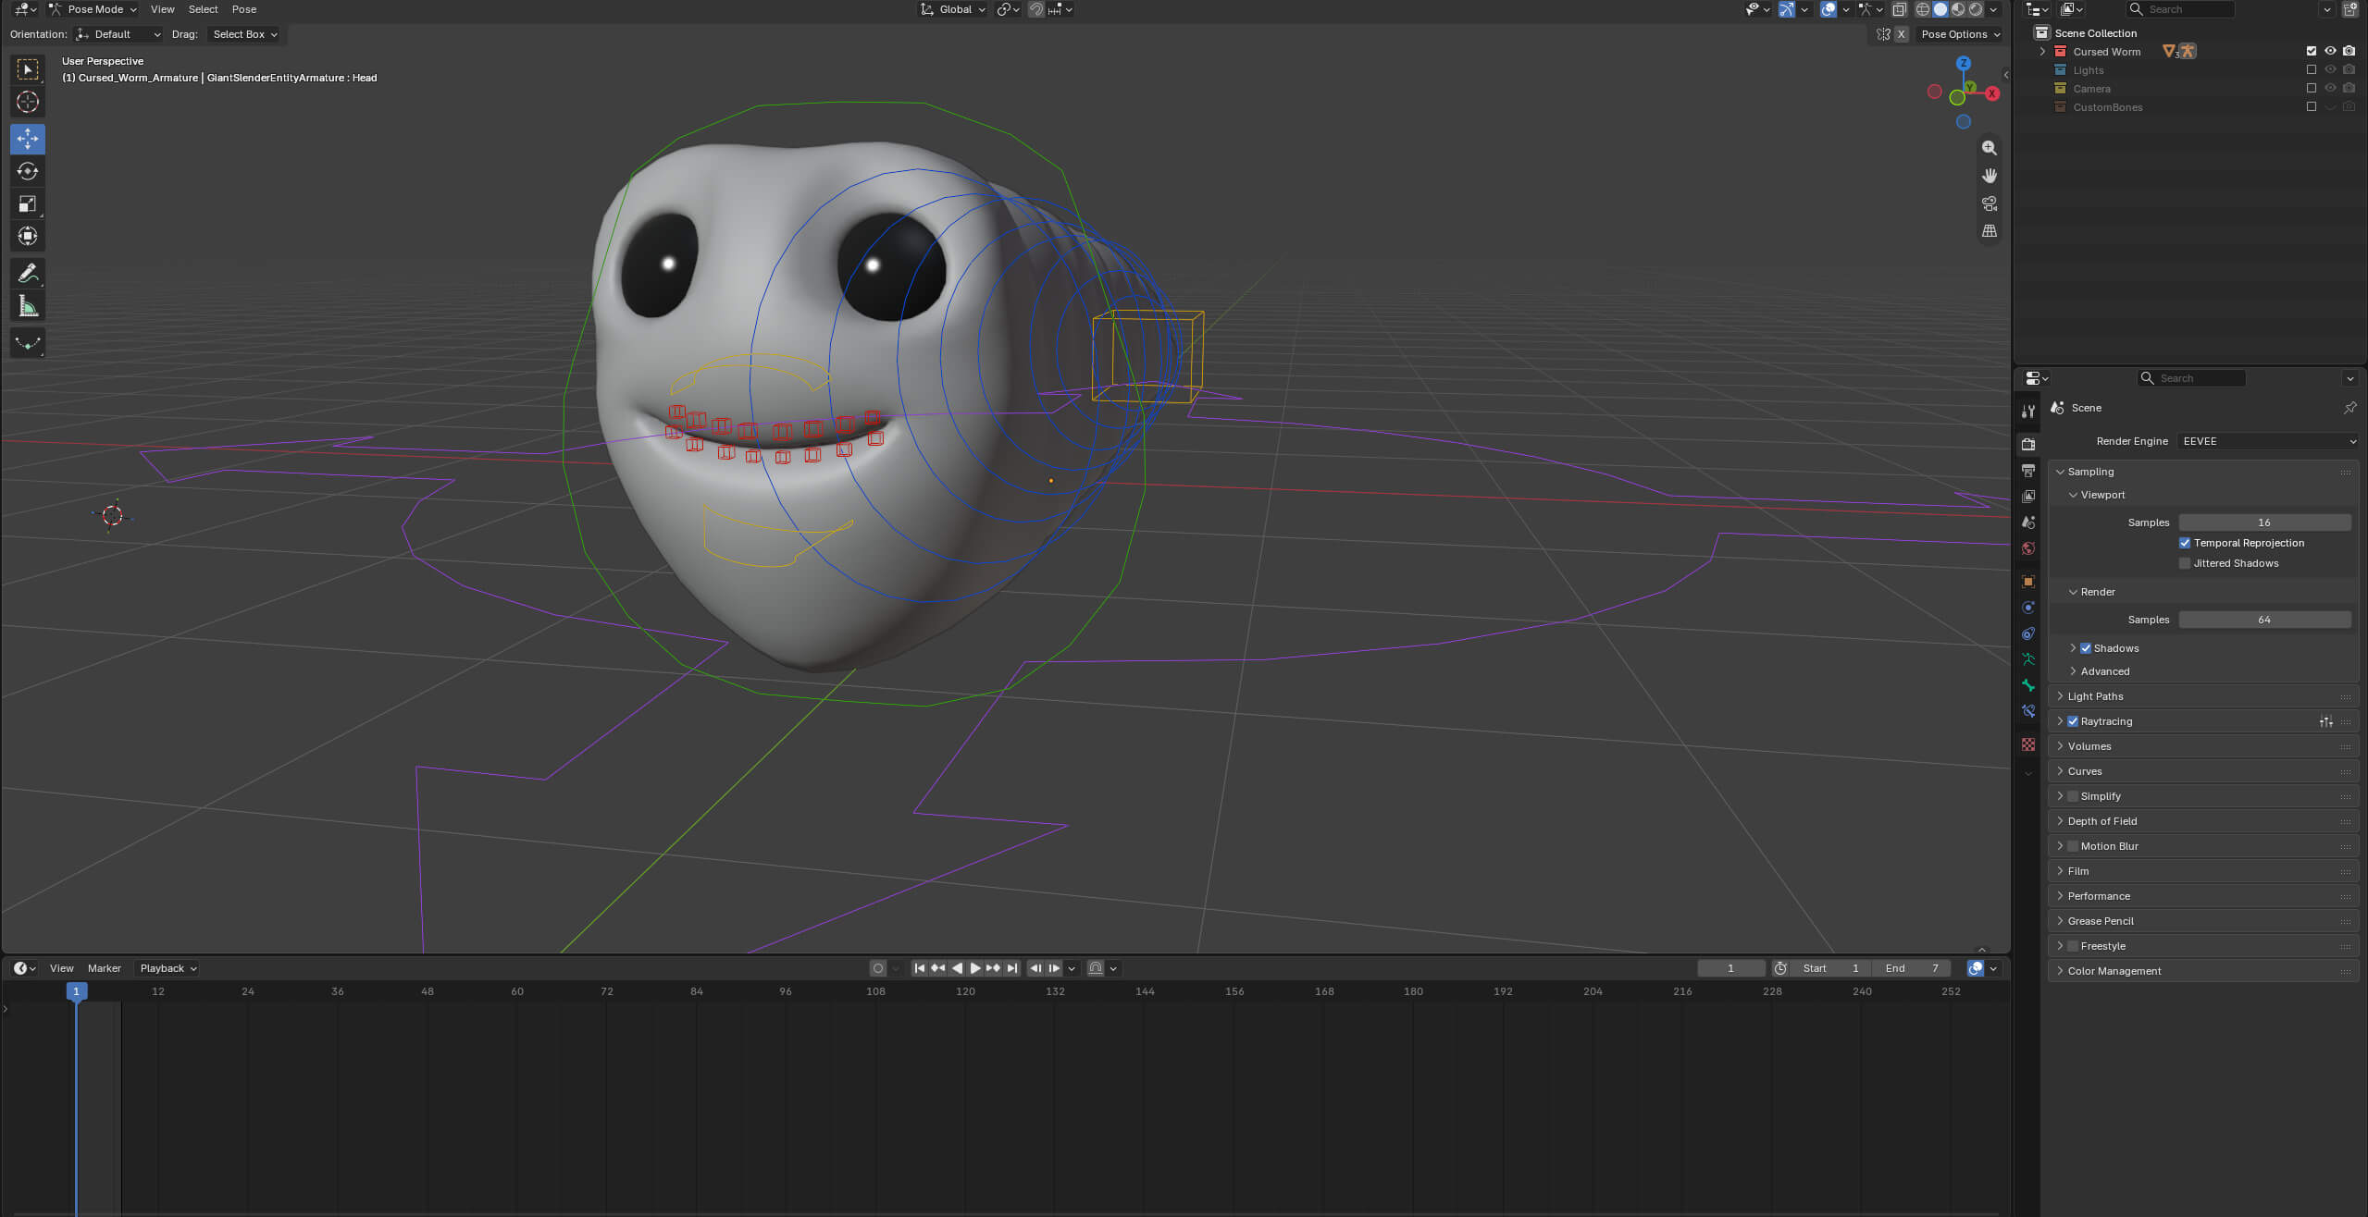
Task: Click the Render Samples value 64
Action: coord(2264,620)
